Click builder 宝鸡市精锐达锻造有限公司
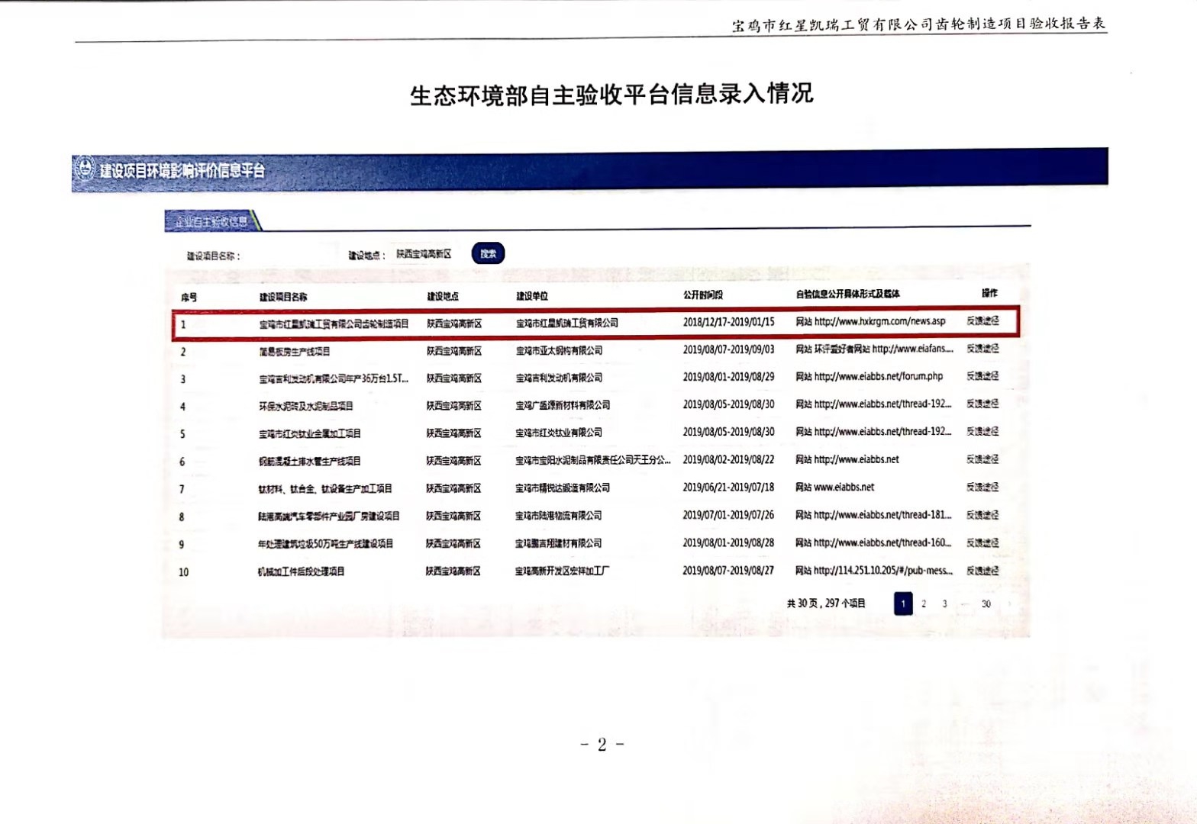This screenshot has height=824, width=1197. tap(563, 488)
